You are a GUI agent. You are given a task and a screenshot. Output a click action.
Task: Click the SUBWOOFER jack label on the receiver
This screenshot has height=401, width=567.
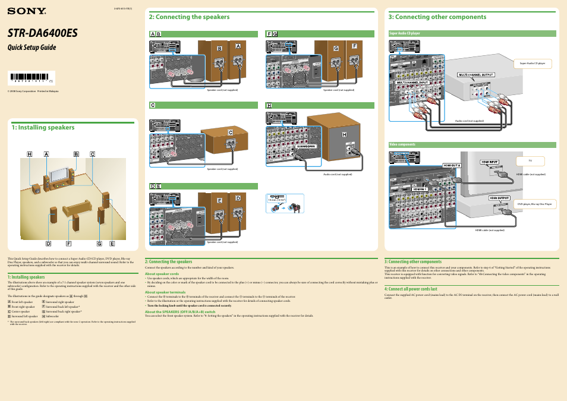pos(306,147)
